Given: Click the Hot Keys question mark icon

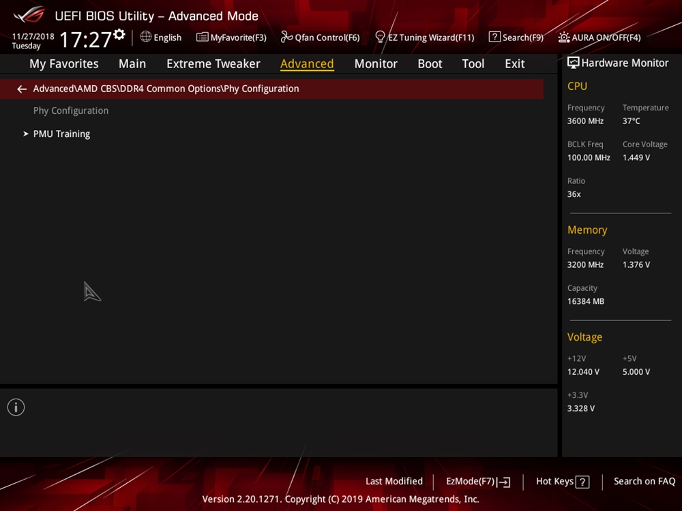Looking at the screenshot, I should [x=582, y=482].
